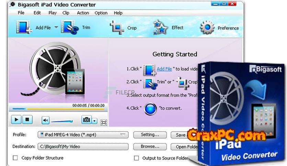Close the Bigasoft iPad Video Converter window
Image resolution: width=287 pixels, height=166 pixels.
tap(232, 4)
